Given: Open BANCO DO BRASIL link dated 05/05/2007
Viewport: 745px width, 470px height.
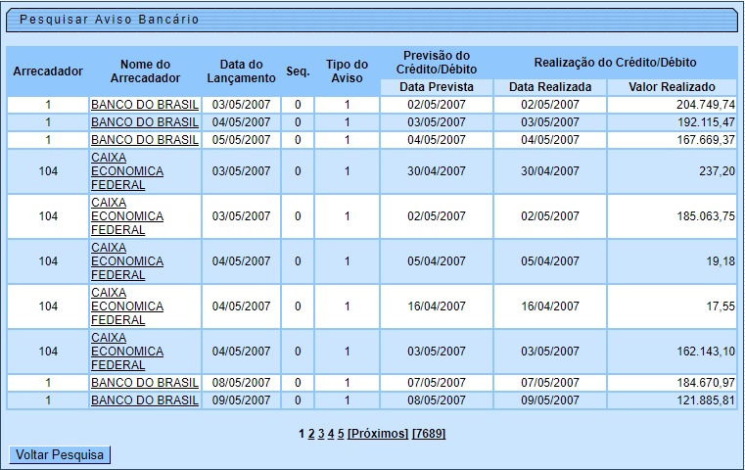Looking at the screenshot, I should (x=145, y=140).
